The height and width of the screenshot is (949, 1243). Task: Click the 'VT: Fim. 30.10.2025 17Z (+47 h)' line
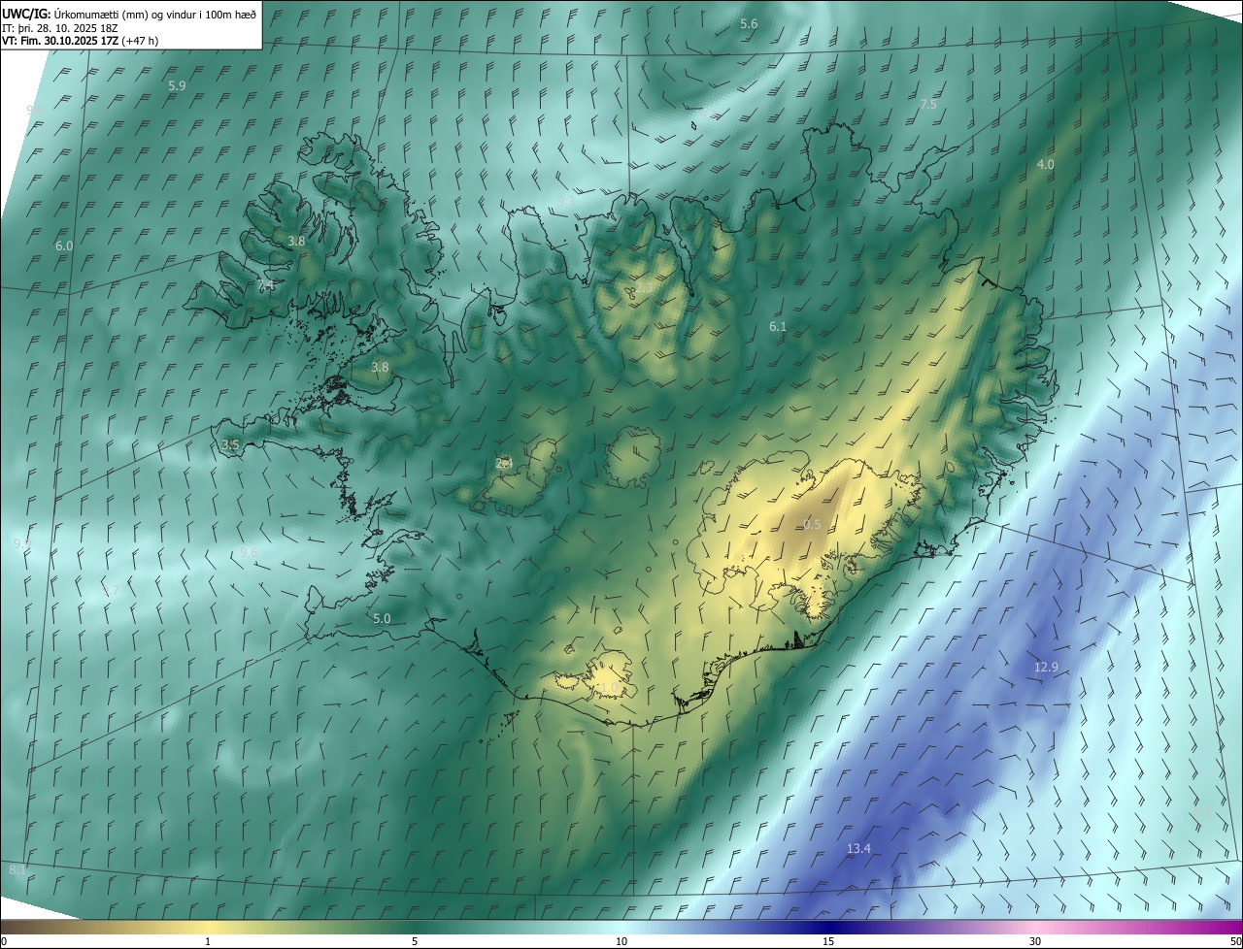pos(80,41)
